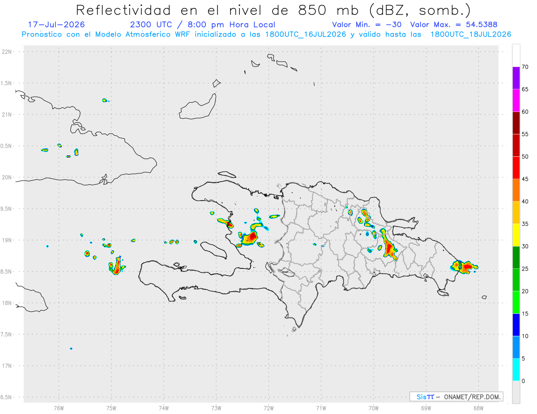Select the dark maroon 55–60 dBZ legend band
Screen dimensions: 537x414
[x=516, y=123]
